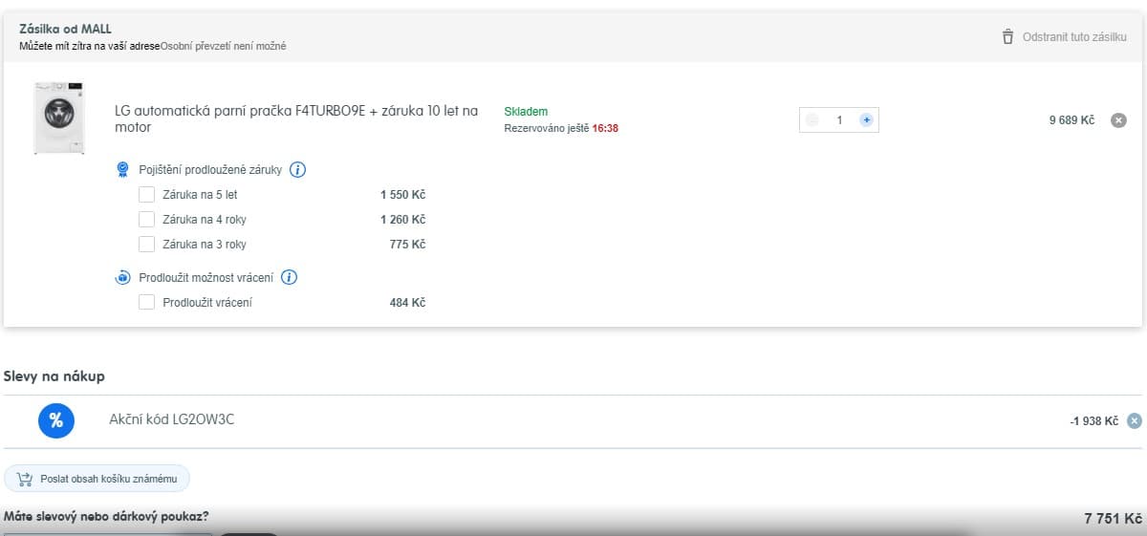Check 'Záruka na 5 let' checkbox
The height and width of the screenshot is (536, 1147).
coord(146,194)
